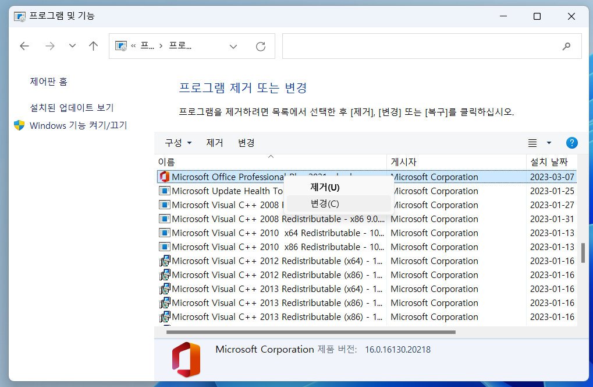Maximize the Programs and Features window
Viewport: 593px width, 387px height.
pyautogui.click(x=537, y=16)
